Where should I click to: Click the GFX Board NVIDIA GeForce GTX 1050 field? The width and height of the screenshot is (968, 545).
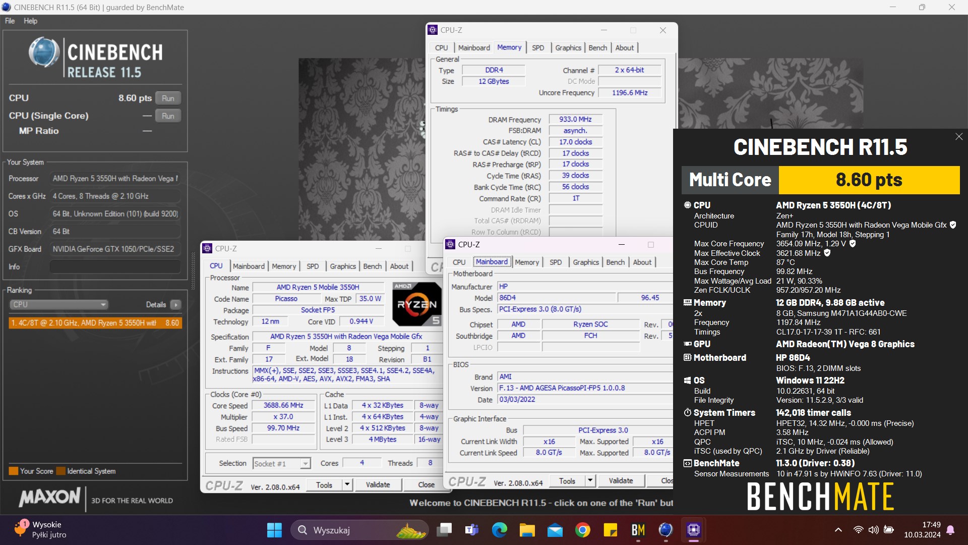(115, 249)
